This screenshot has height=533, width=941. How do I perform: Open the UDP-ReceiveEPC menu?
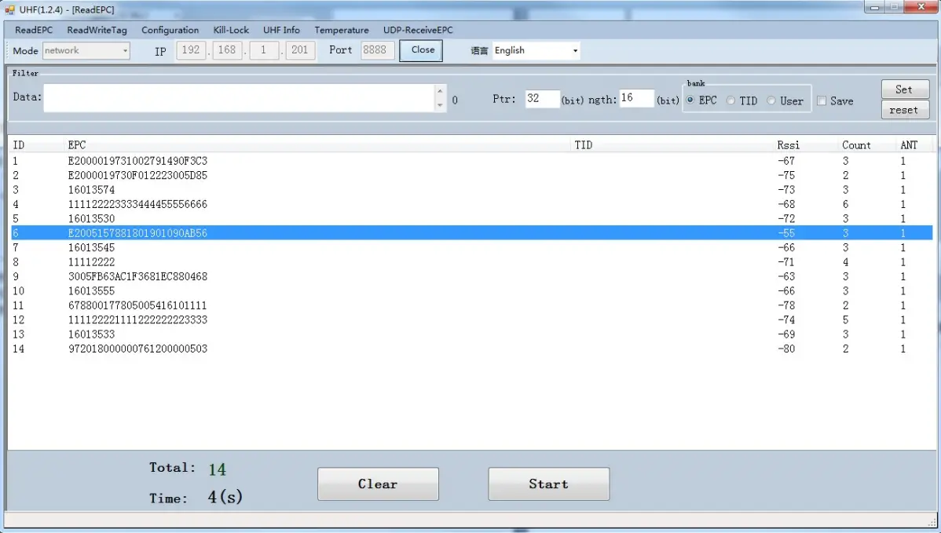pos(418,30)
